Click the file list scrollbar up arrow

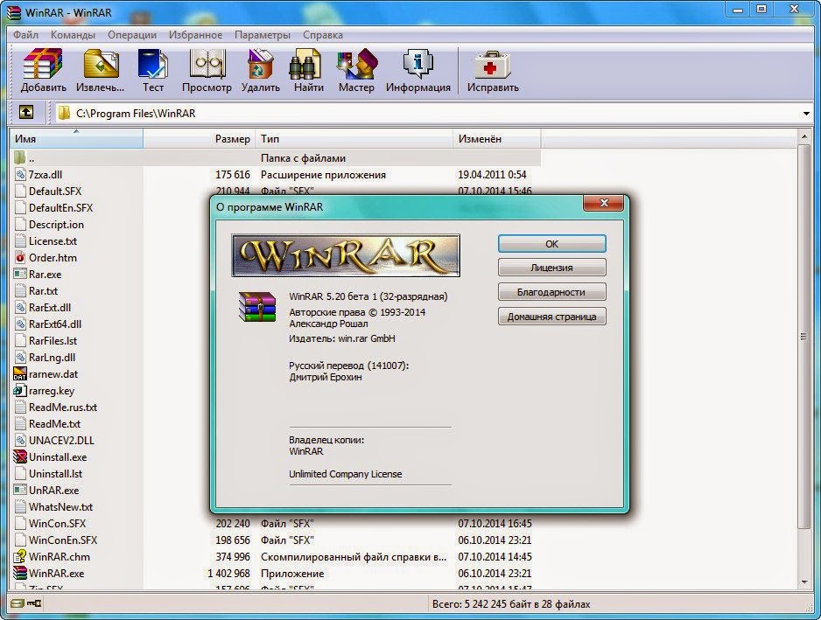click(x=803, y=136)
